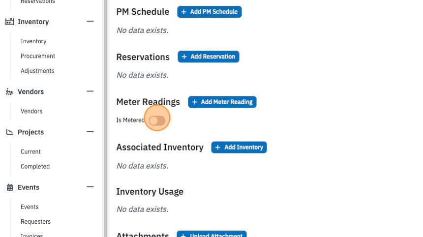Click plus icon on Add Inventory
Viewport: 423px width, 237px height.
click(218, 147)
